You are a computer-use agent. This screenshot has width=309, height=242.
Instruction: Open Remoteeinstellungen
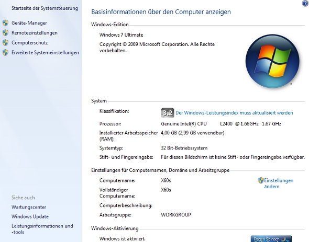coord(35,32)
